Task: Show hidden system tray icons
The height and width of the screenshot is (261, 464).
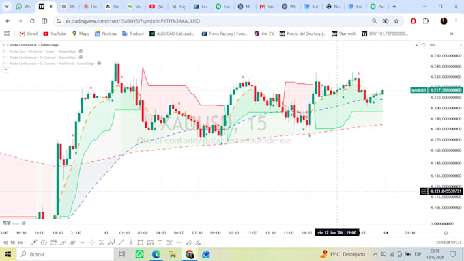Action: (375, 254)
